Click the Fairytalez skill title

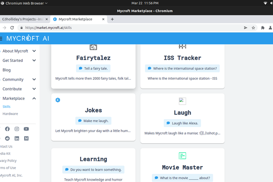click(93, 58)
